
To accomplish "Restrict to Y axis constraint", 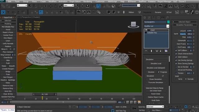I will pos(8,12).
